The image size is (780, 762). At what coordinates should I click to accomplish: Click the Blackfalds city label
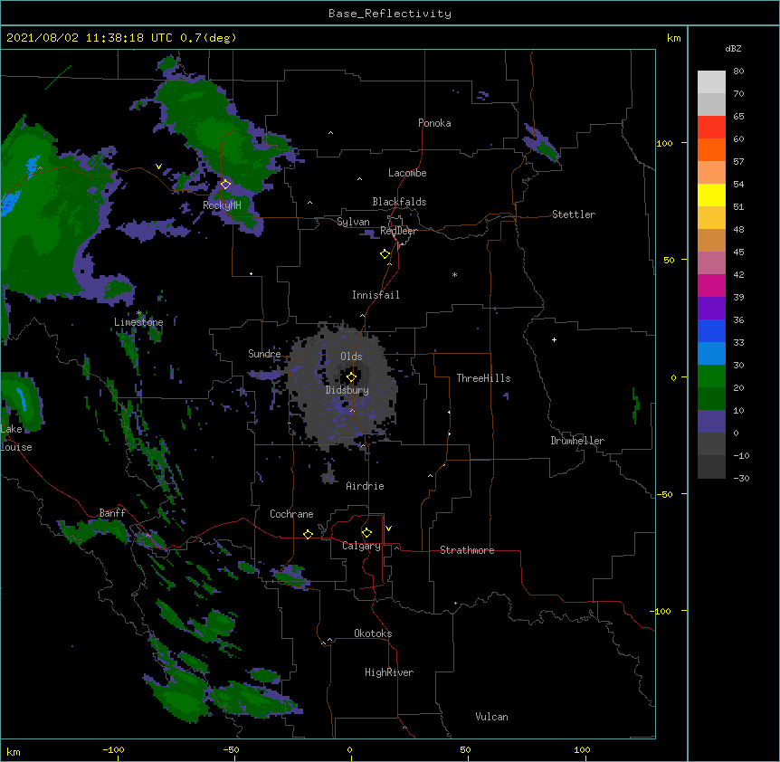click(x=399, y=202)
